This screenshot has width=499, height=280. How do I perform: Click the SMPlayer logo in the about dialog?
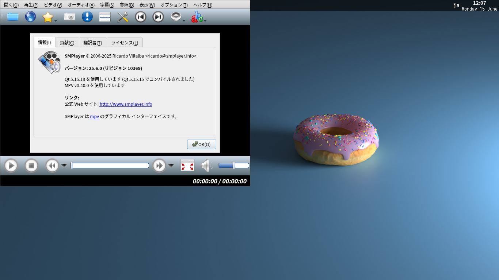49,62
